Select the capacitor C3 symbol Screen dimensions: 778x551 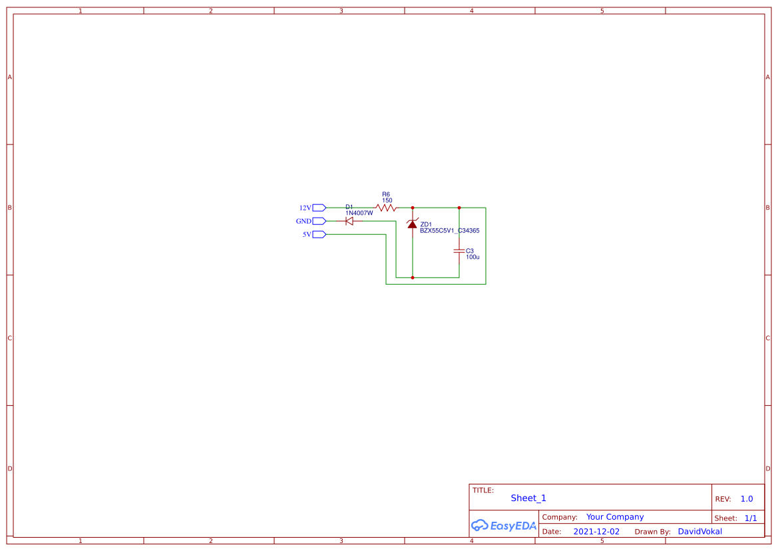[459, 252]
